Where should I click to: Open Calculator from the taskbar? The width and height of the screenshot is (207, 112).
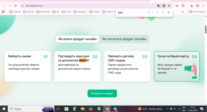[75, 109]
